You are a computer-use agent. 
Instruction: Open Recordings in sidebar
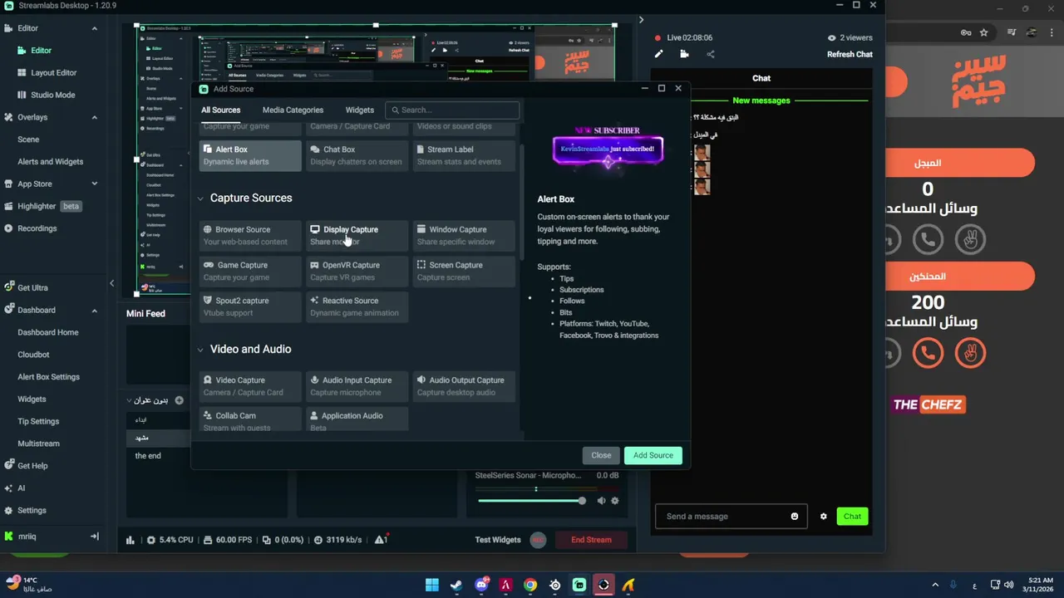[37, 228]
